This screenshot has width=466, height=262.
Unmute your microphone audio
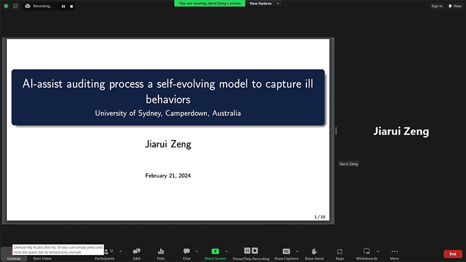[13, 254]
